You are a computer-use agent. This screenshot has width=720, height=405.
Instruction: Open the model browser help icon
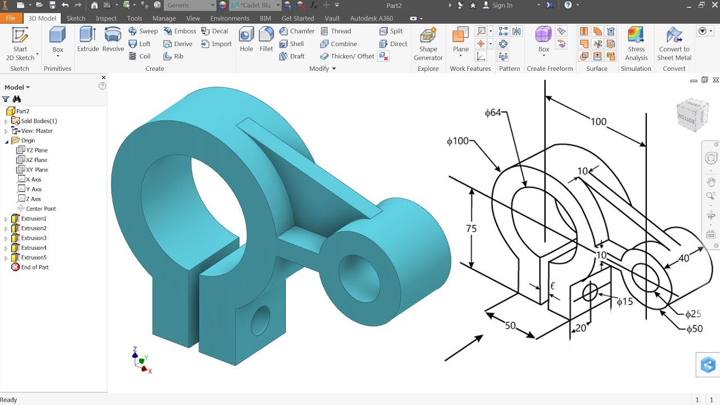click(102, 86)
